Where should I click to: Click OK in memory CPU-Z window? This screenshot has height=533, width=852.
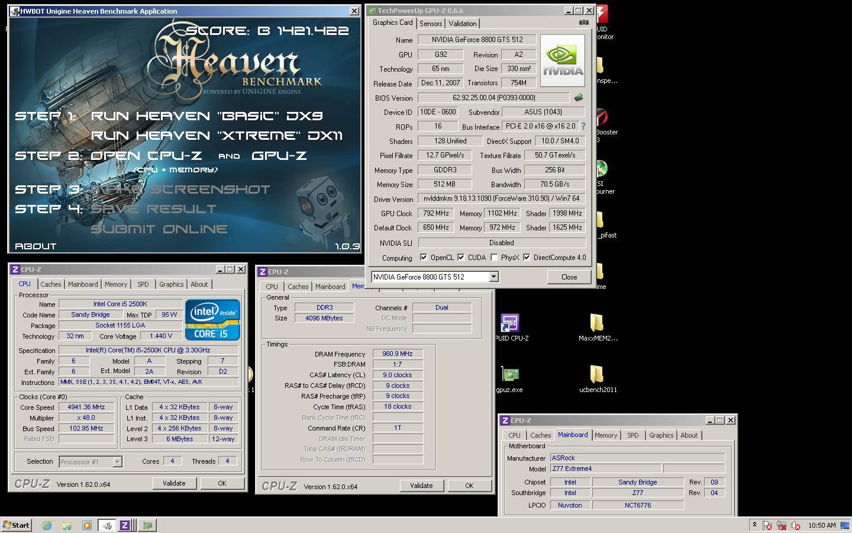tap(469, 486)
